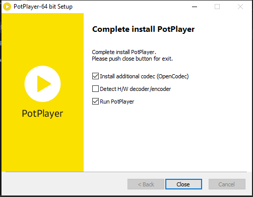Click the PotPlayer icon in title bar

click(7, 7)
